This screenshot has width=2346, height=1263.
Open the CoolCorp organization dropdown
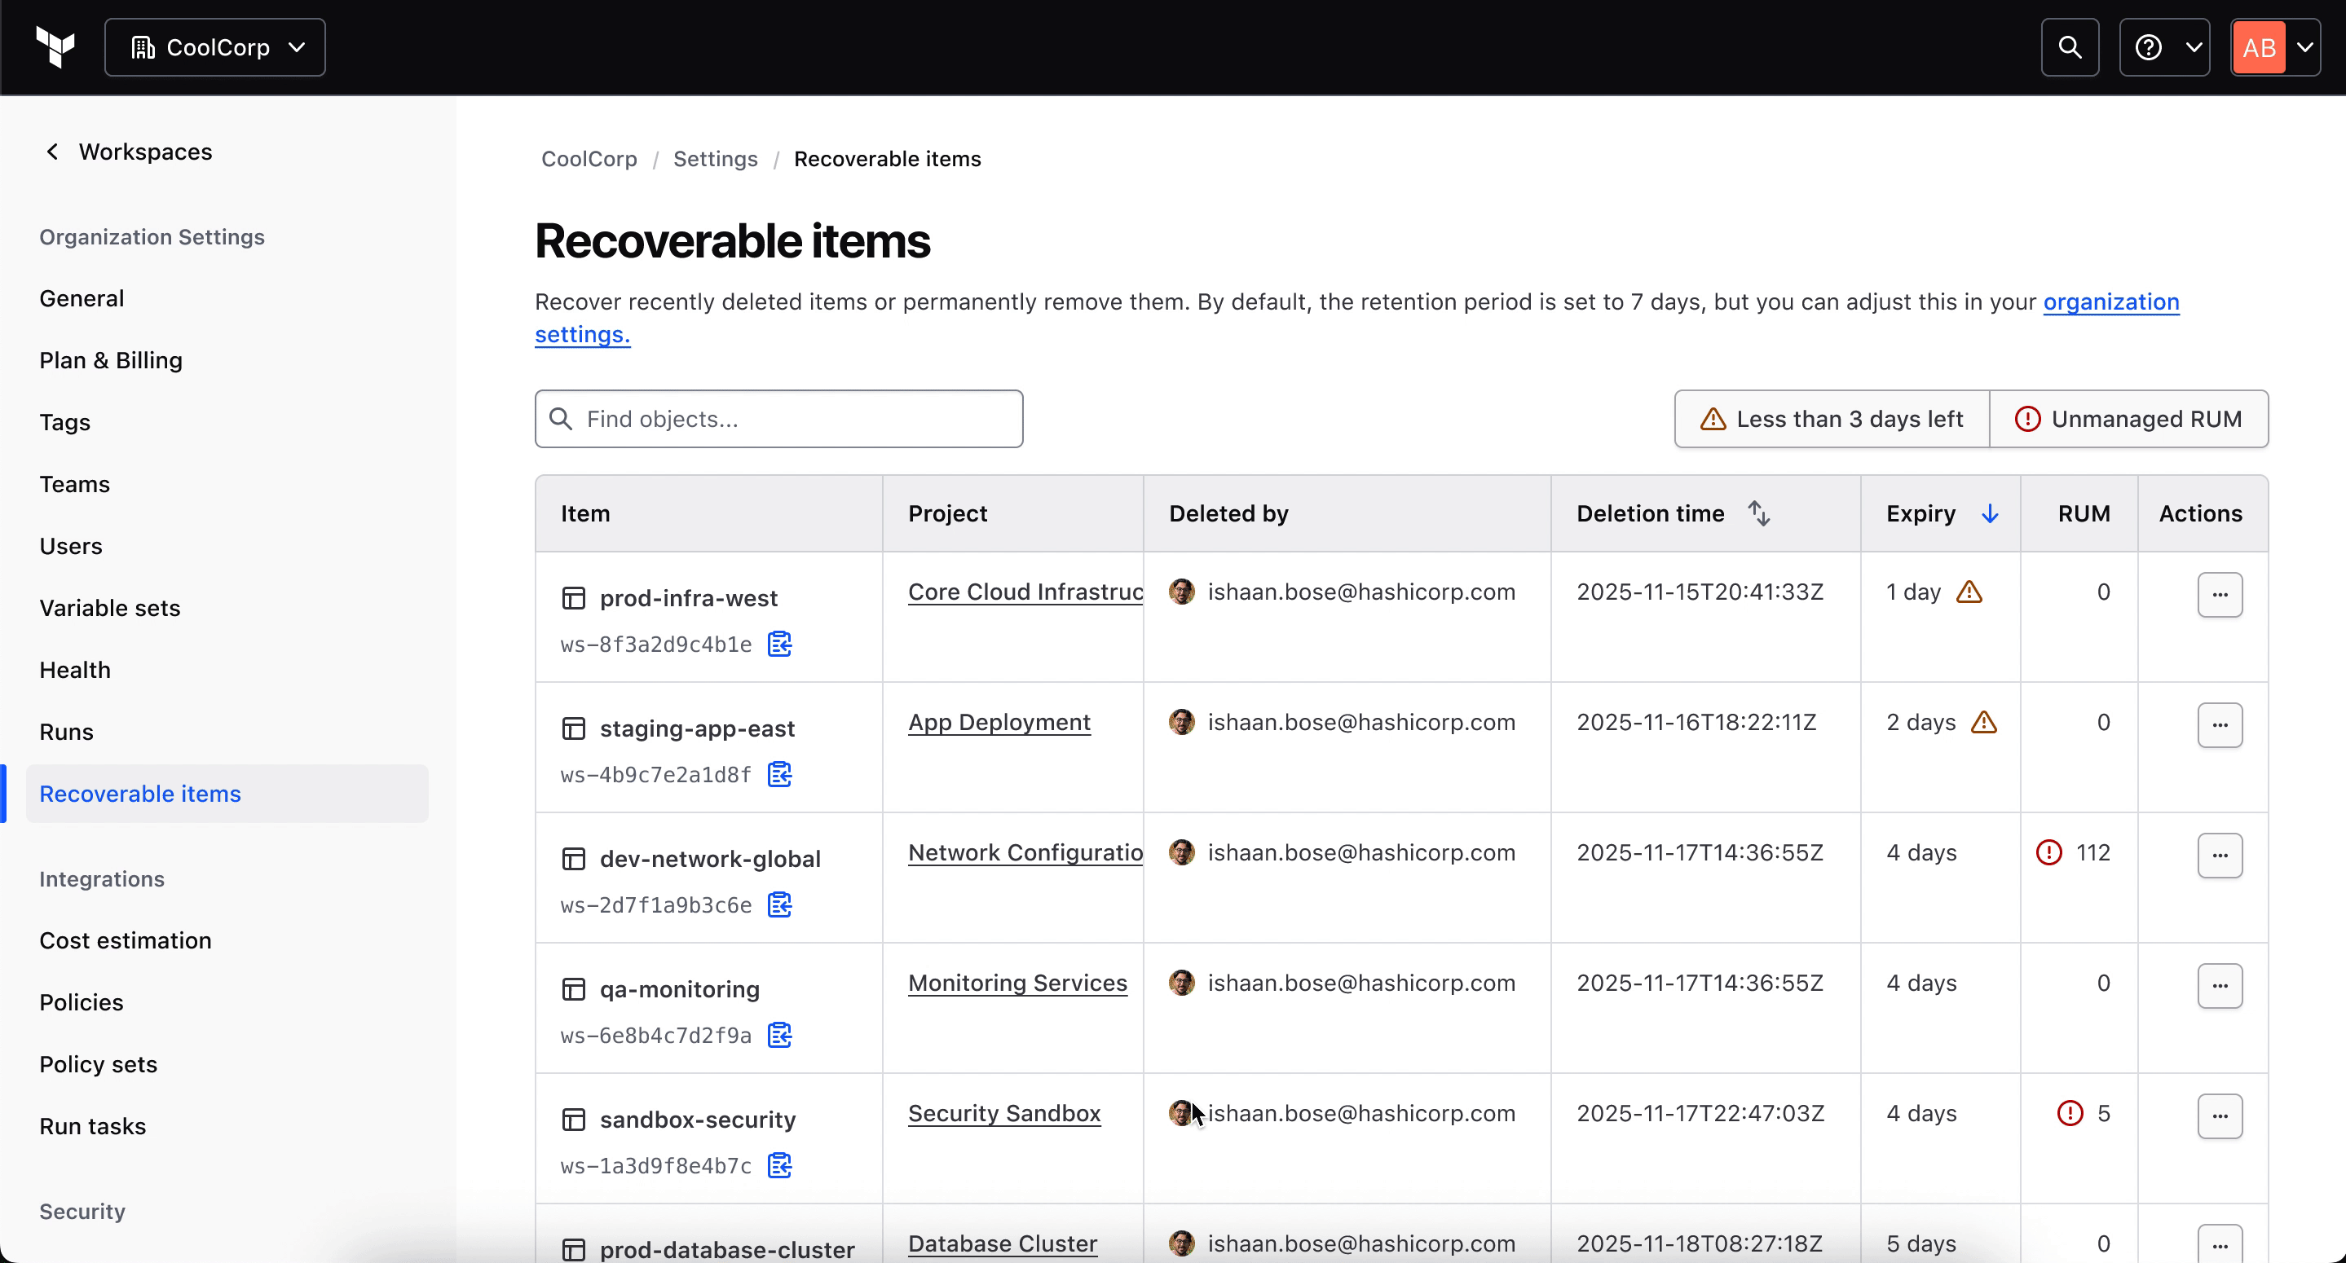click(x=215, y=47)
